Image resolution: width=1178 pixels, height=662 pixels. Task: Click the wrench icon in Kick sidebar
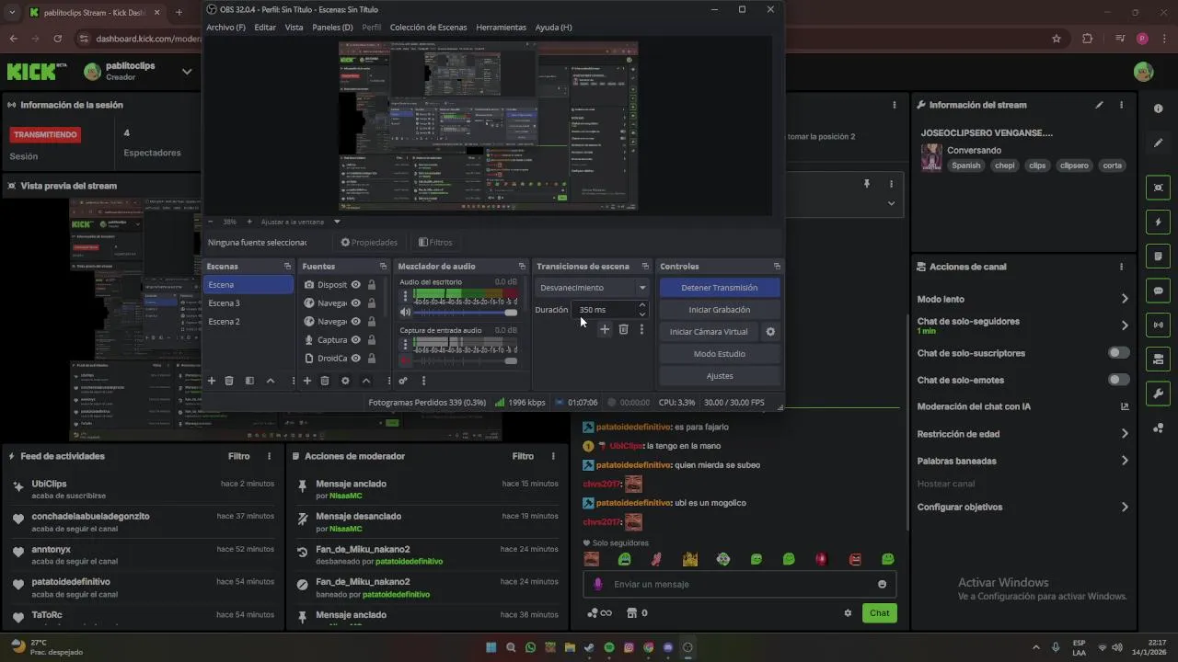click(1158, 394)
